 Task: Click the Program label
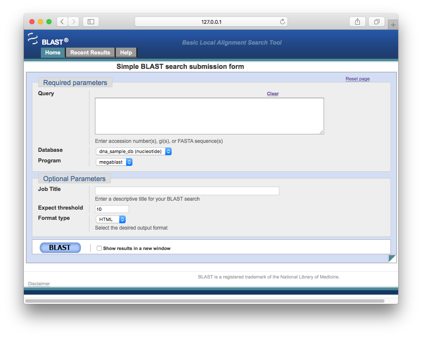(49, 160)
